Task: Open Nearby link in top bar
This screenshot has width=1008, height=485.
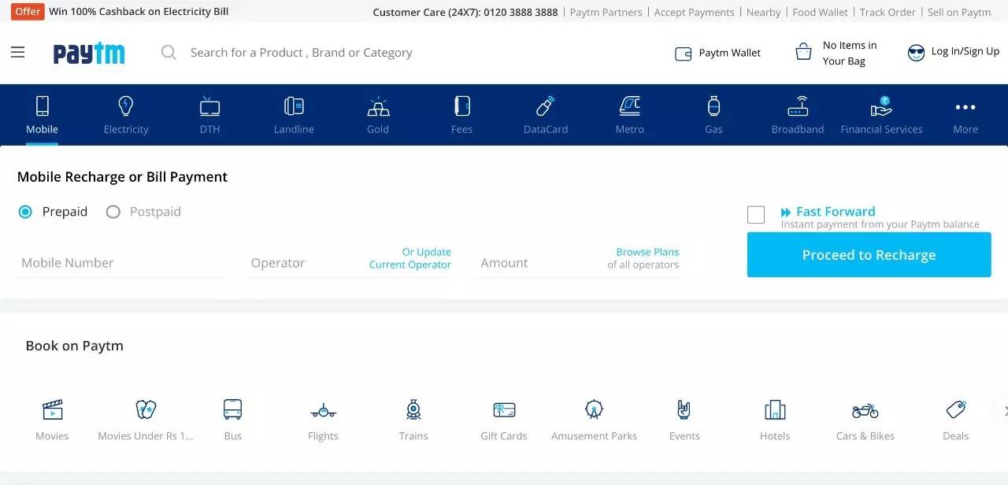Action: [764, 12]
